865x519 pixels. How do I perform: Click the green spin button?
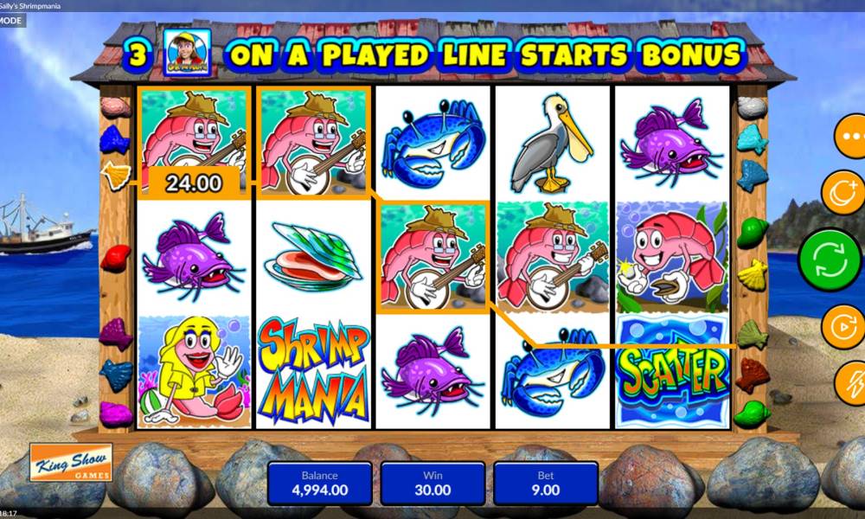coord(830,260)
